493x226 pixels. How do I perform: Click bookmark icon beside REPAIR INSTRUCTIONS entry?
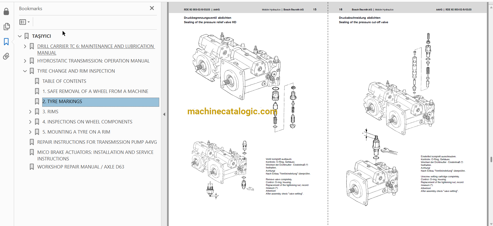pyautogui.click(x=32, y=142)
